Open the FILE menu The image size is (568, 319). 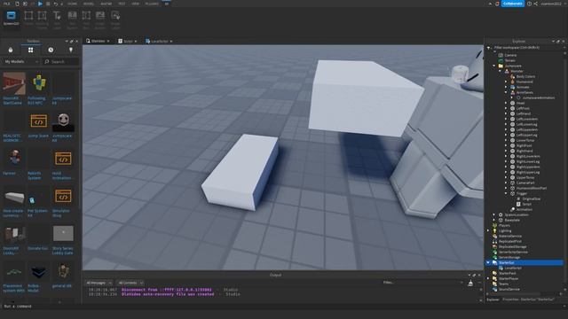click(x=6, y=4)
